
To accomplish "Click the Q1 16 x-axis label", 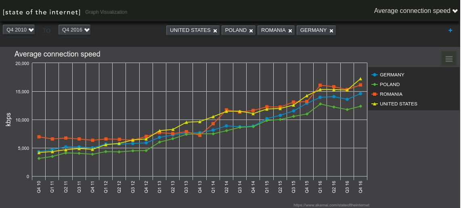I will 320,187.
